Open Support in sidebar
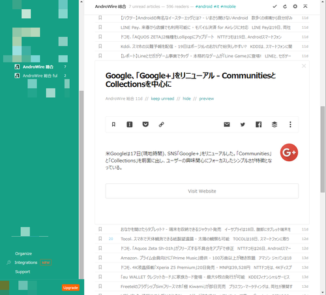 tap(23, 272)
